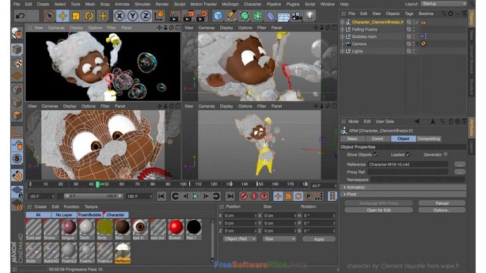Open the spline pen tool
This screenshot has height=273, width=486.
point(231,16)
